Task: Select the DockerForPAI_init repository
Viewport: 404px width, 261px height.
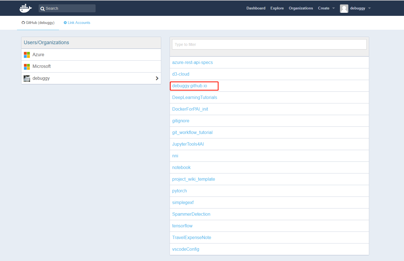Action: click(x=190, y=109)
